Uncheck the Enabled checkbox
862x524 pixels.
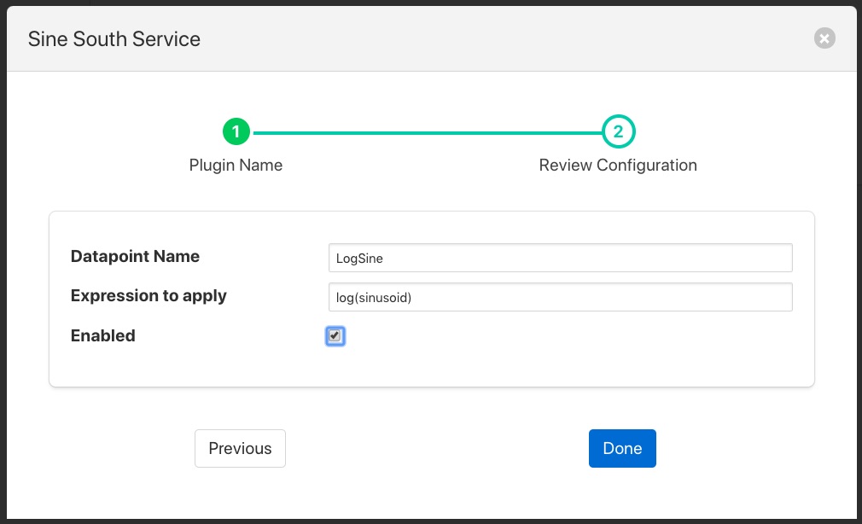(x=335, y=336)
